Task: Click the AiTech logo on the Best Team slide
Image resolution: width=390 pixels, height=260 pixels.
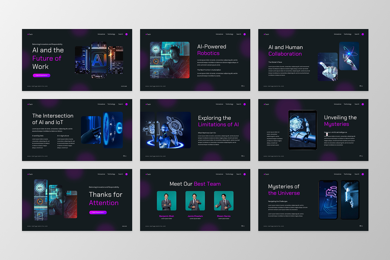Action: pyautogui.click(x=148, y=174)
